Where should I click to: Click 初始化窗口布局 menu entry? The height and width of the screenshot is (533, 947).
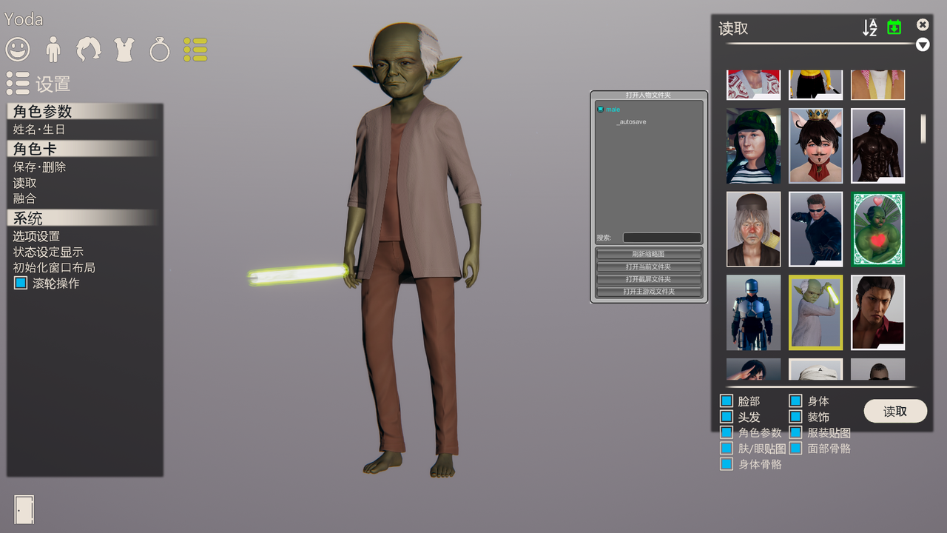click(x=54, y=267)
